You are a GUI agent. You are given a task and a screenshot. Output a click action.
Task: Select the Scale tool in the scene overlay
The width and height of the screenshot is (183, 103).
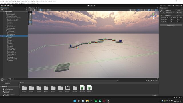(30, 20)
